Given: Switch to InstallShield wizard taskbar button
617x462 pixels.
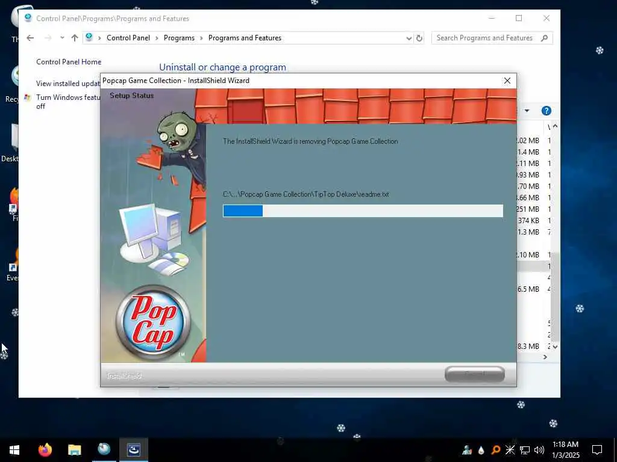Looking at the screenshot, I should click(x=134, y=449).
